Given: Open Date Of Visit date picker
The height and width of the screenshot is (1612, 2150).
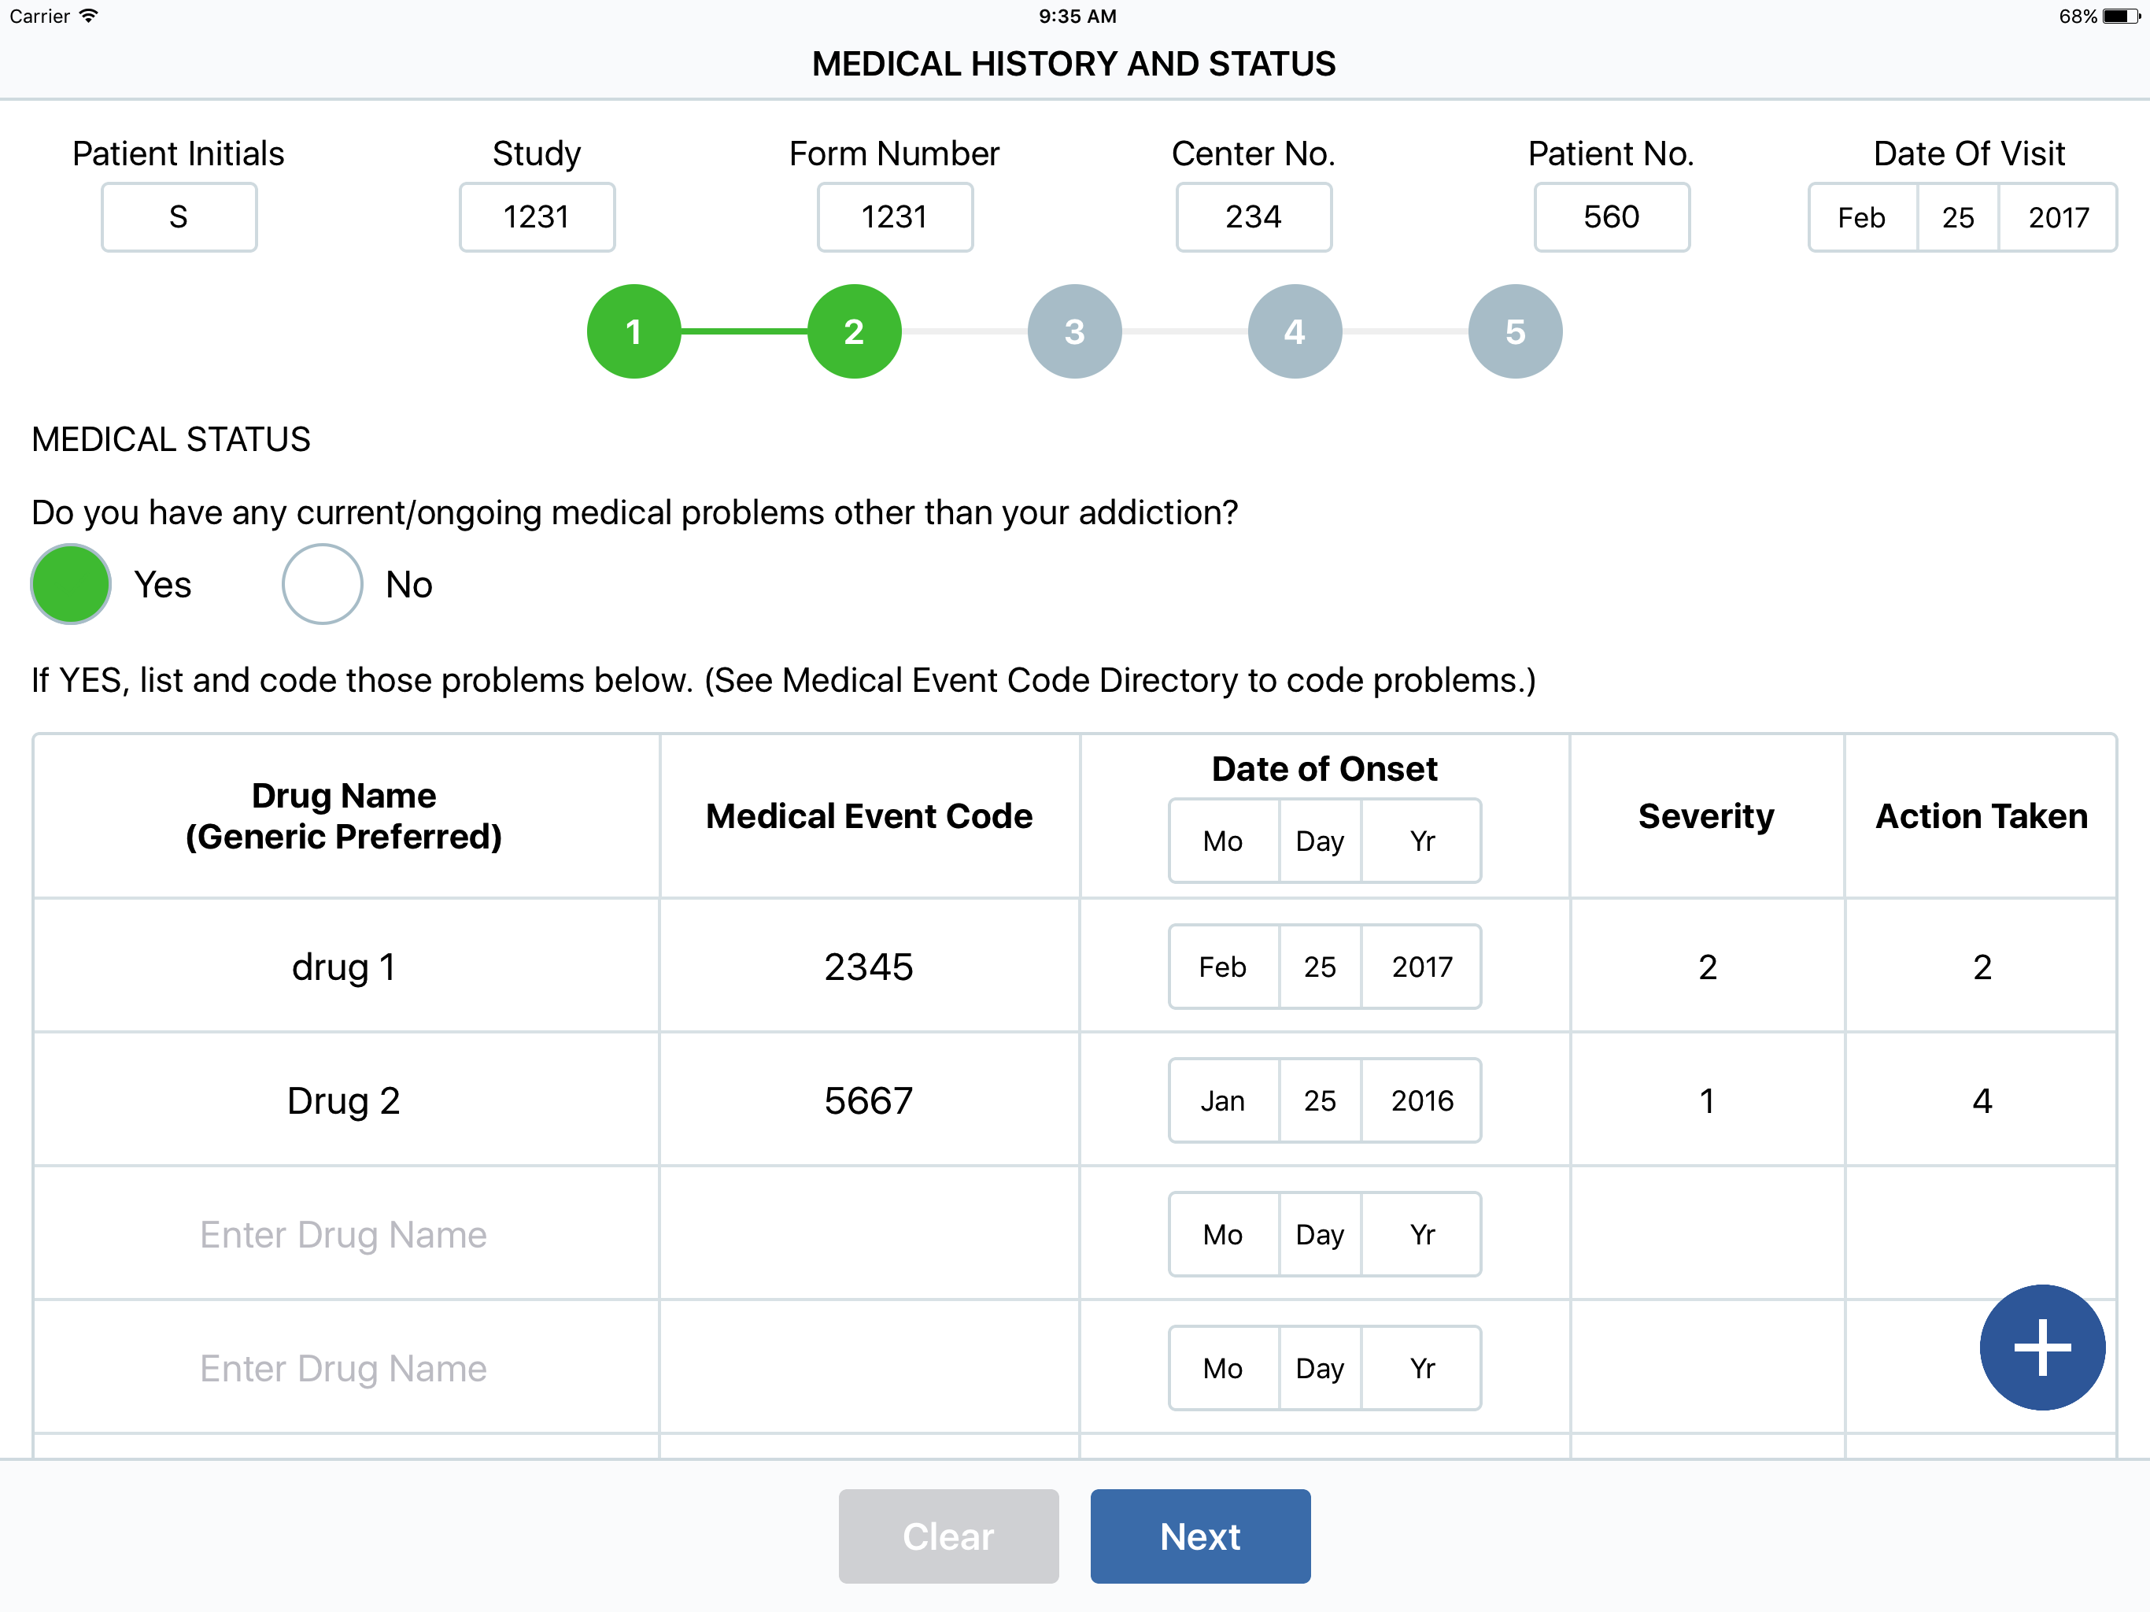Looking at the screenshot, I should coord(1960,216).
